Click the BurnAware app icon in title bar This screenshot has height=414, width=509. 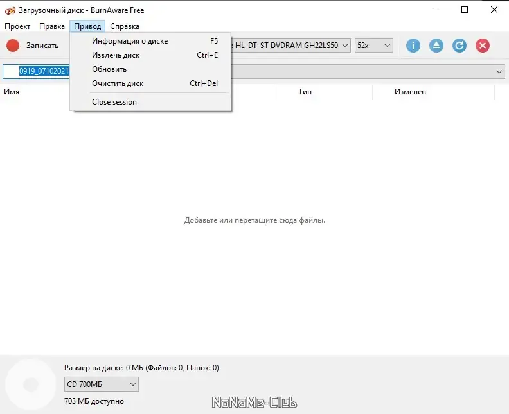pos(10,10)
